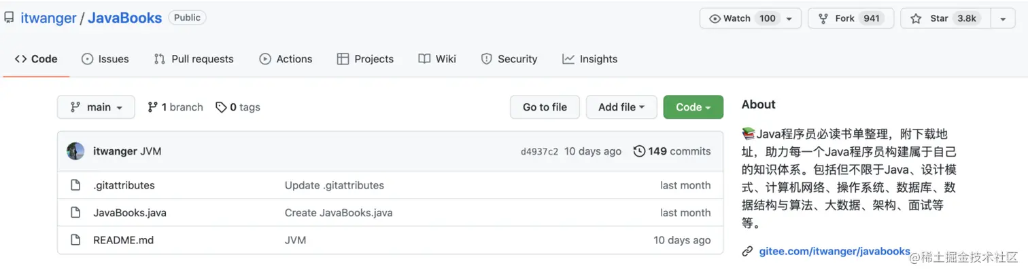Click the Go to file button
1028x274 pixels.
(545, 107)
